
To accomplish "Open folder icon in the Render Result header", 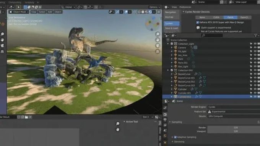I will coord(26,117).
